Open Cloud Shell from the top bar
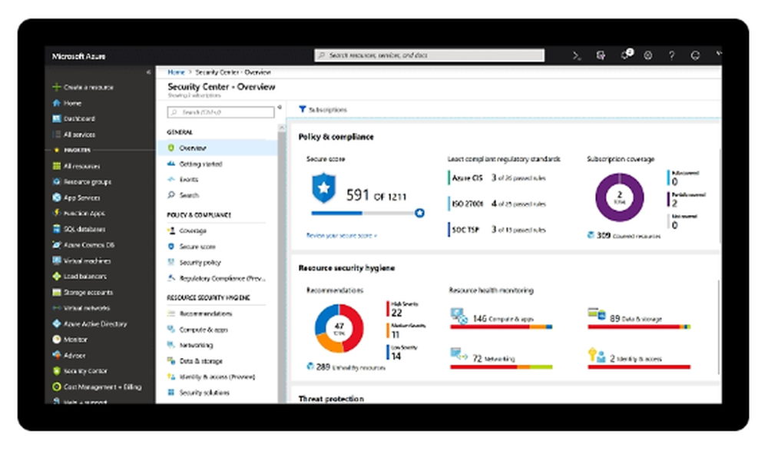This screenshot has height=451, width=768. (577, 56)
